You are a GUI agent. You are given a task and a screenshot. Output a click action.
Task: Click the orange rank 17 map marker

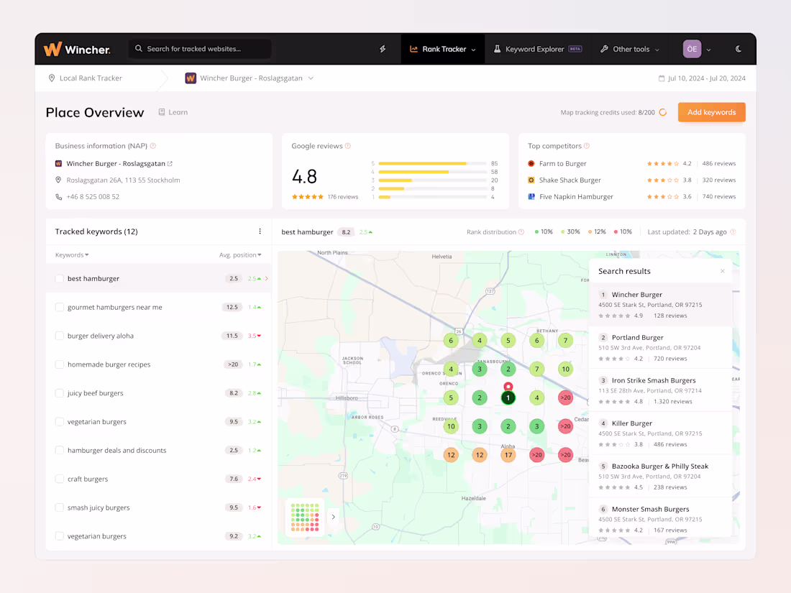point(508,455)
